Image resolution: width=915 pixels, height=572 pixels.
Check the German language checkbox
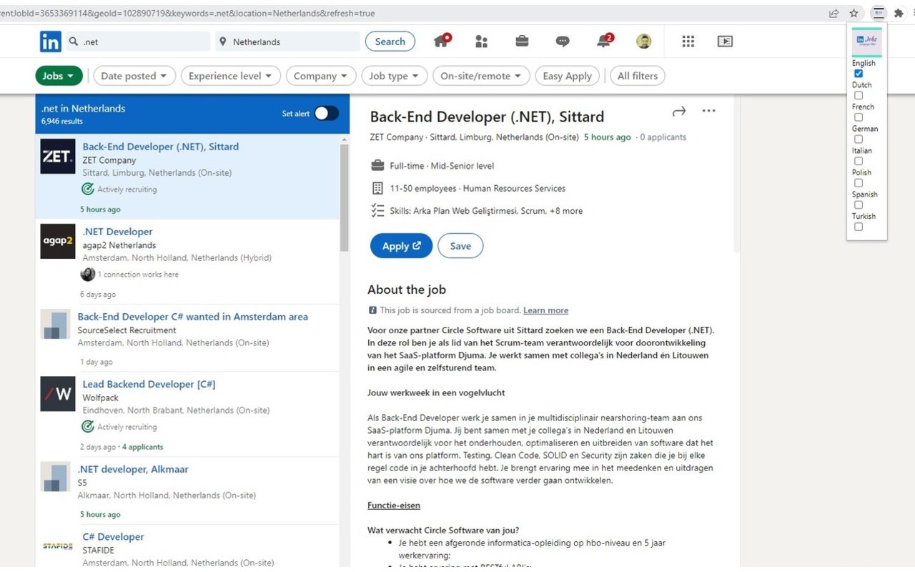point(859,139)
